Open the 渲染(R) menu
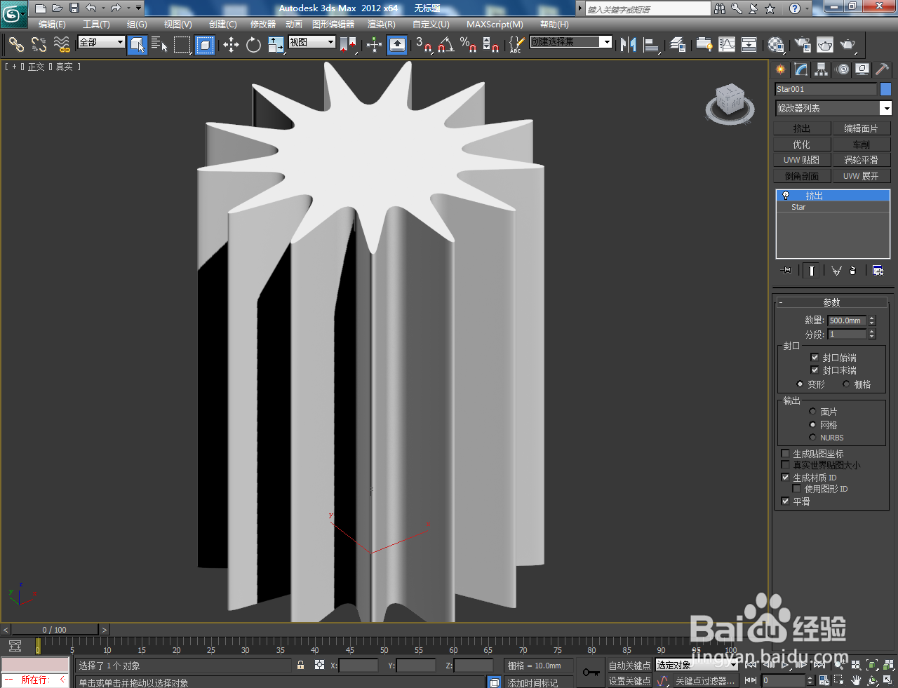 tap(381, 25)
